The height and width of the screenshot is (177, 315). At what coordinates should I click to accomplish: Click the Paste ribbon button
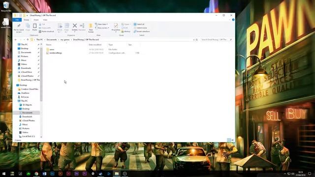point(34,27)
